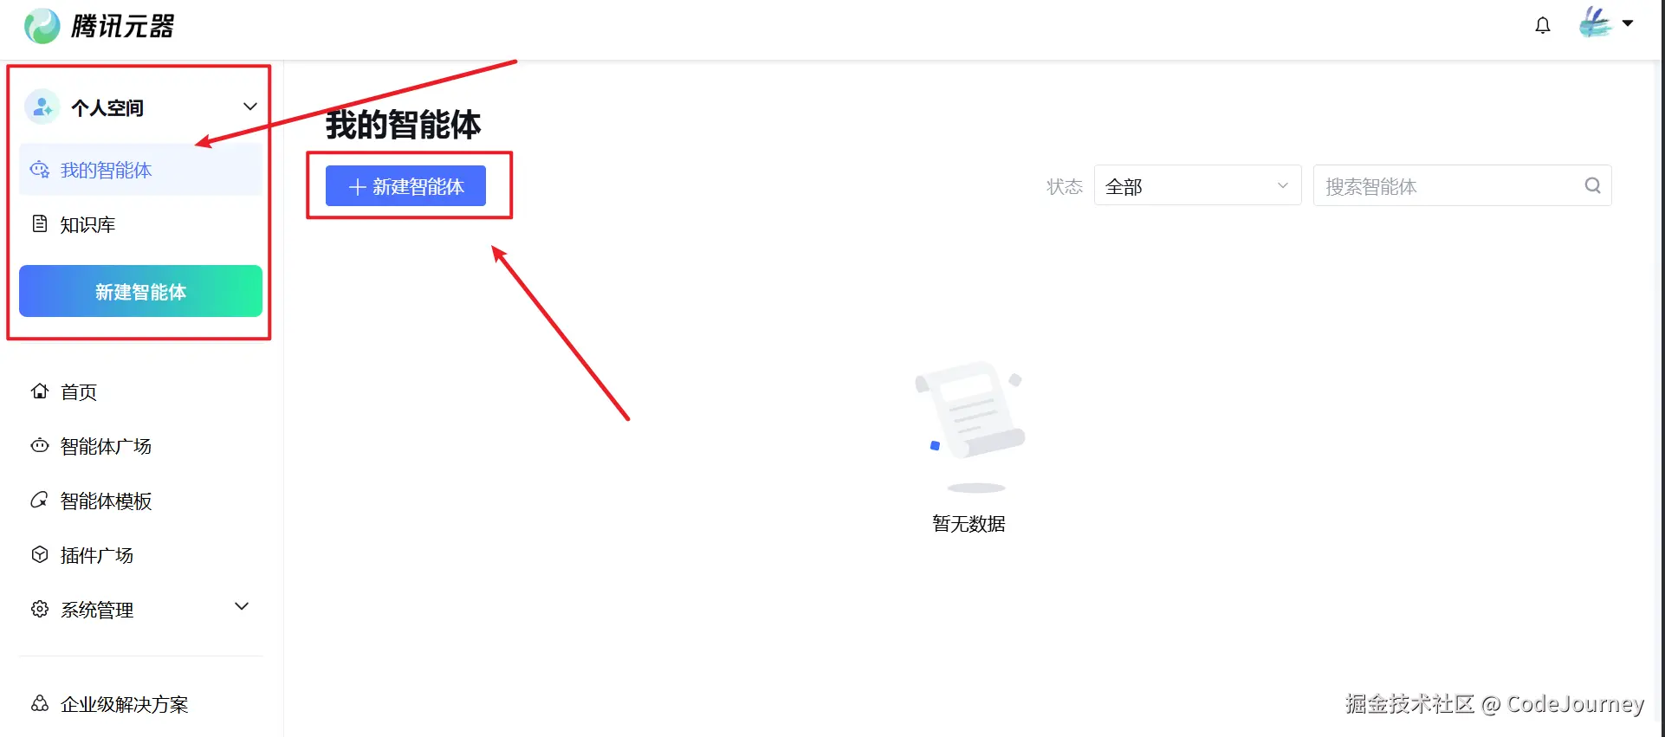
Task: Focus the 搜索智能体 search field
Action: tap(1462, 185)
